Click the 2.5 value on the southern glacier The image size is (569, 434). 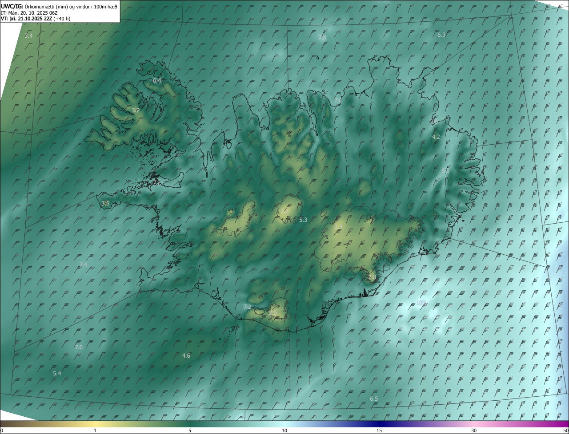pyautogui.click(x=273, y=313)
